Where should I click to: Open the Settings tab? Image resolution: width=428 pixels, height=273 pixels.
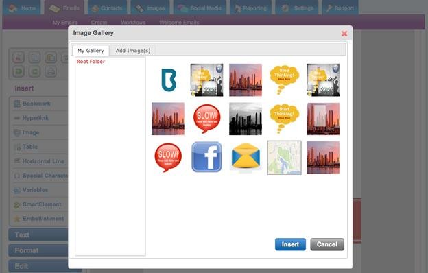pos(298,8)
